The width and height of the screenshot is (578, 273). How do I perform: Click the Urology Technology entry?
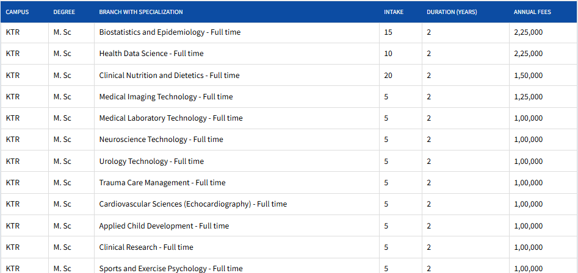151,161
